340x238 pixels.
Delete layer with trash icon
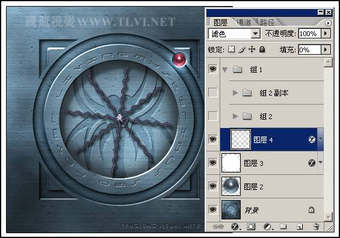click(316, 227)
